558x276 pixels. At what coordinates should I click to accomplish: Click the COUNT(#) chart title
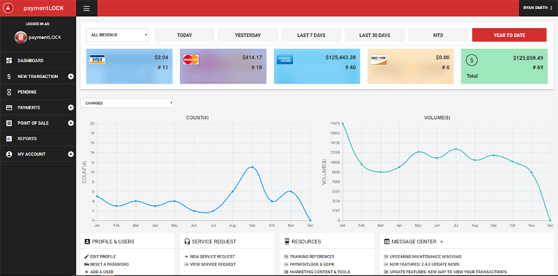pos(197,117)
